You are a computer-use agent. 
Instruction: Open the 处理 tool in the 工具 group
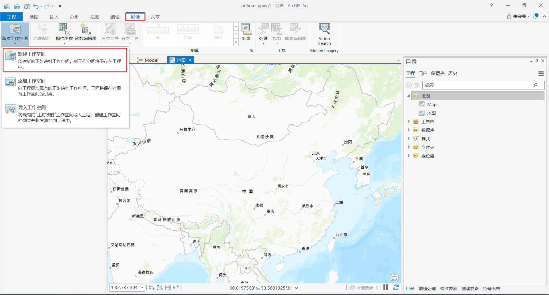click(263, 31)
